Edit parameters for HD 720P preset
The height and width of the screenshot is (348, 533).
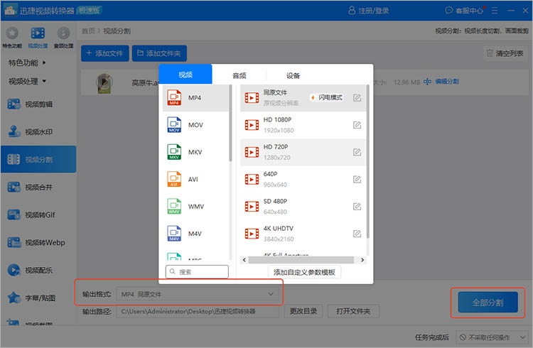point(357,152)
